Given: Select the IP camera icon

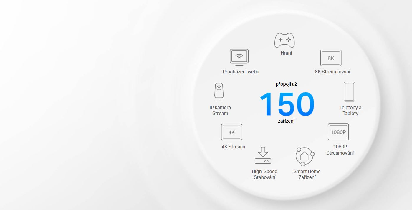Looking at the screenshot, I should tap(219, 92).
